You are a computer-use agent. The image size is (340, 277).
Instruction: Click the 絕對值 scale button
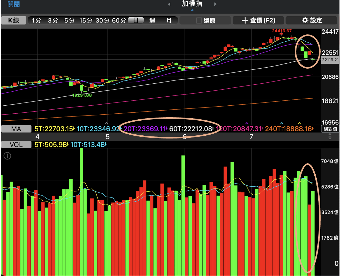tap(330, 129)
